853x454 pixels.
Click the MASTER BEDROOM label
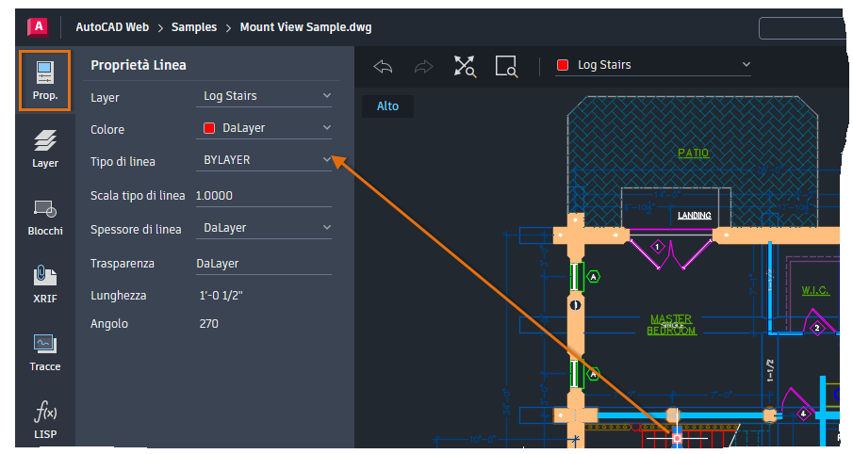coord(671,325)
